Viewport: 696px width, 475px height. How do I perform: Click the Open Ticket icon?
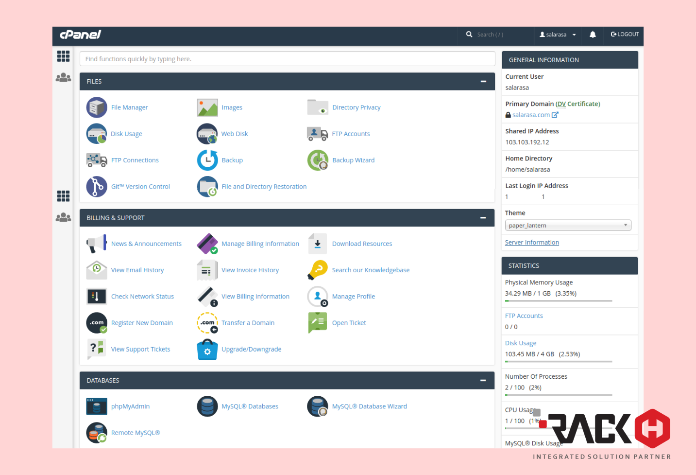click(318, 322)
